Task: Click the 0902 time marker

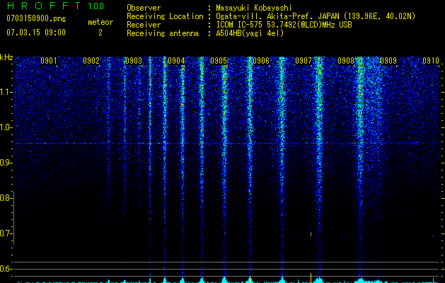Action: (91, 61)
